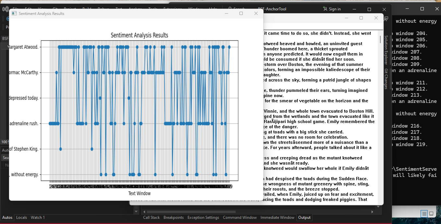
Task: Minimize the black console window
Action: pyautogui.click(x=407, y=9)
